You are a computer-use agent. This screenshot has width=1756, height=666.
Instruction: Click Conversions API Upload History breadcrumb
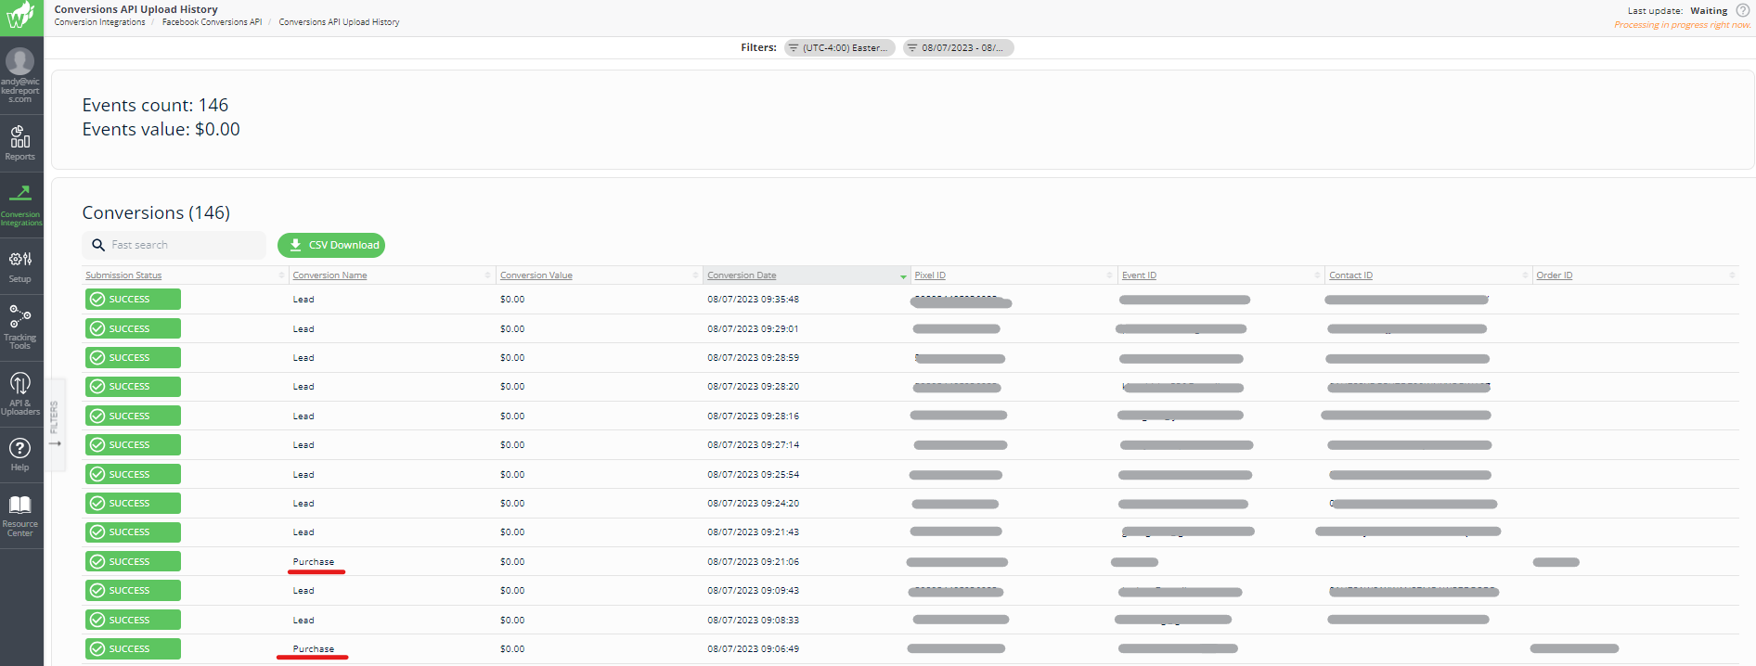point(339,22)
